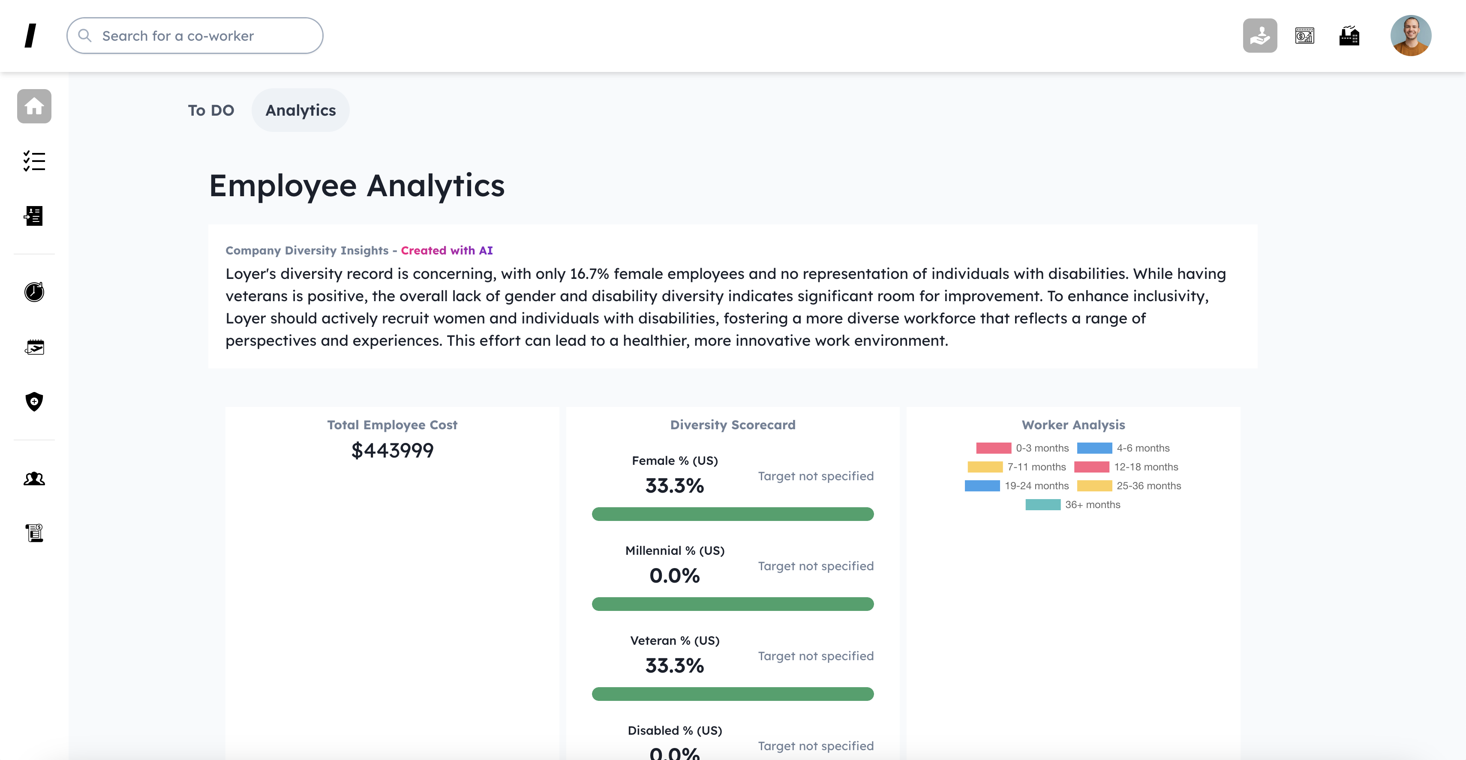This screenshot has width=1466, height=760.
Task: Open the checklist tasks icon in sidebar
Action: coord(34,161)
